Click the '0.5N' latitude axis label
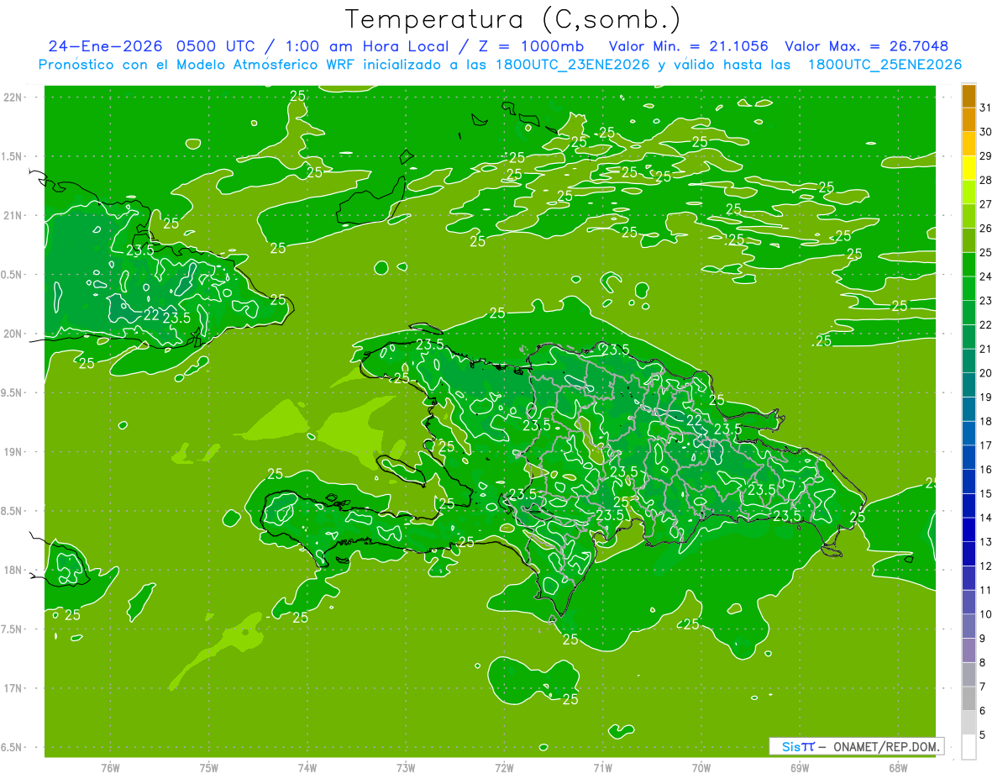The width and height of the screenshot is (1008, 779). point(13,275)
